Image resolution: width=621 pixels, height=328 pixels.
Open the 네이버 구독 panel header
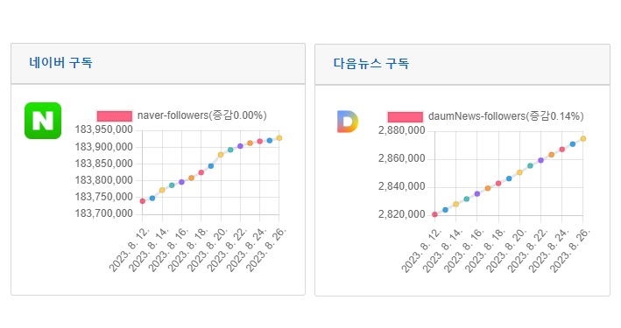158,63
